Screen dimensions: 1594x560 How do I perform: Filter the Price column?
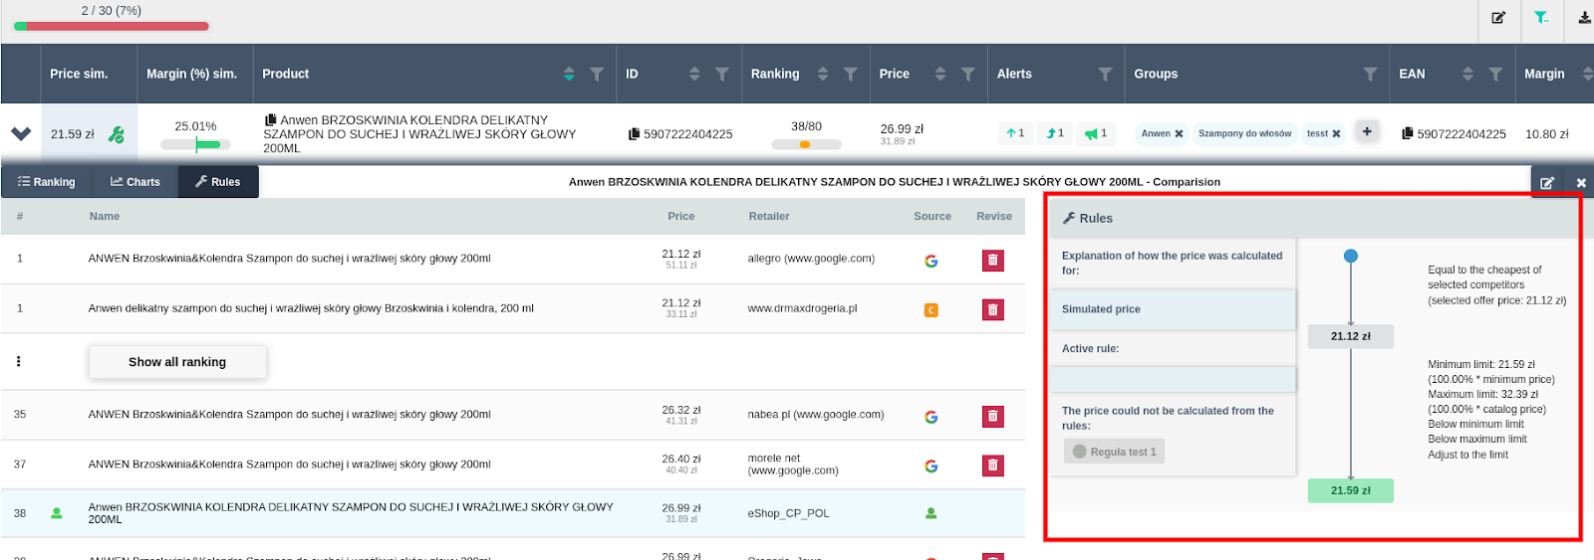click(x=967, y=74)
